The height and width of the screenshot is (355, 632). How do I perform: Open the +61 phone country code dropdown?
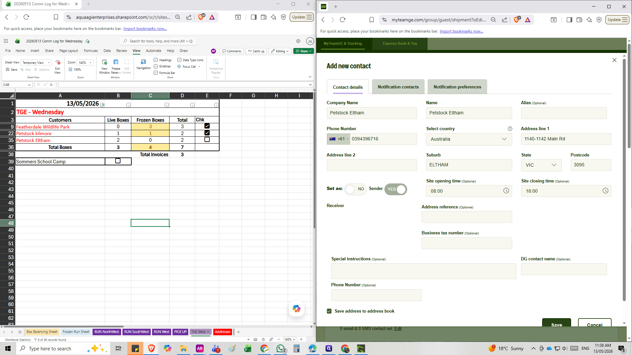(339, 139)
